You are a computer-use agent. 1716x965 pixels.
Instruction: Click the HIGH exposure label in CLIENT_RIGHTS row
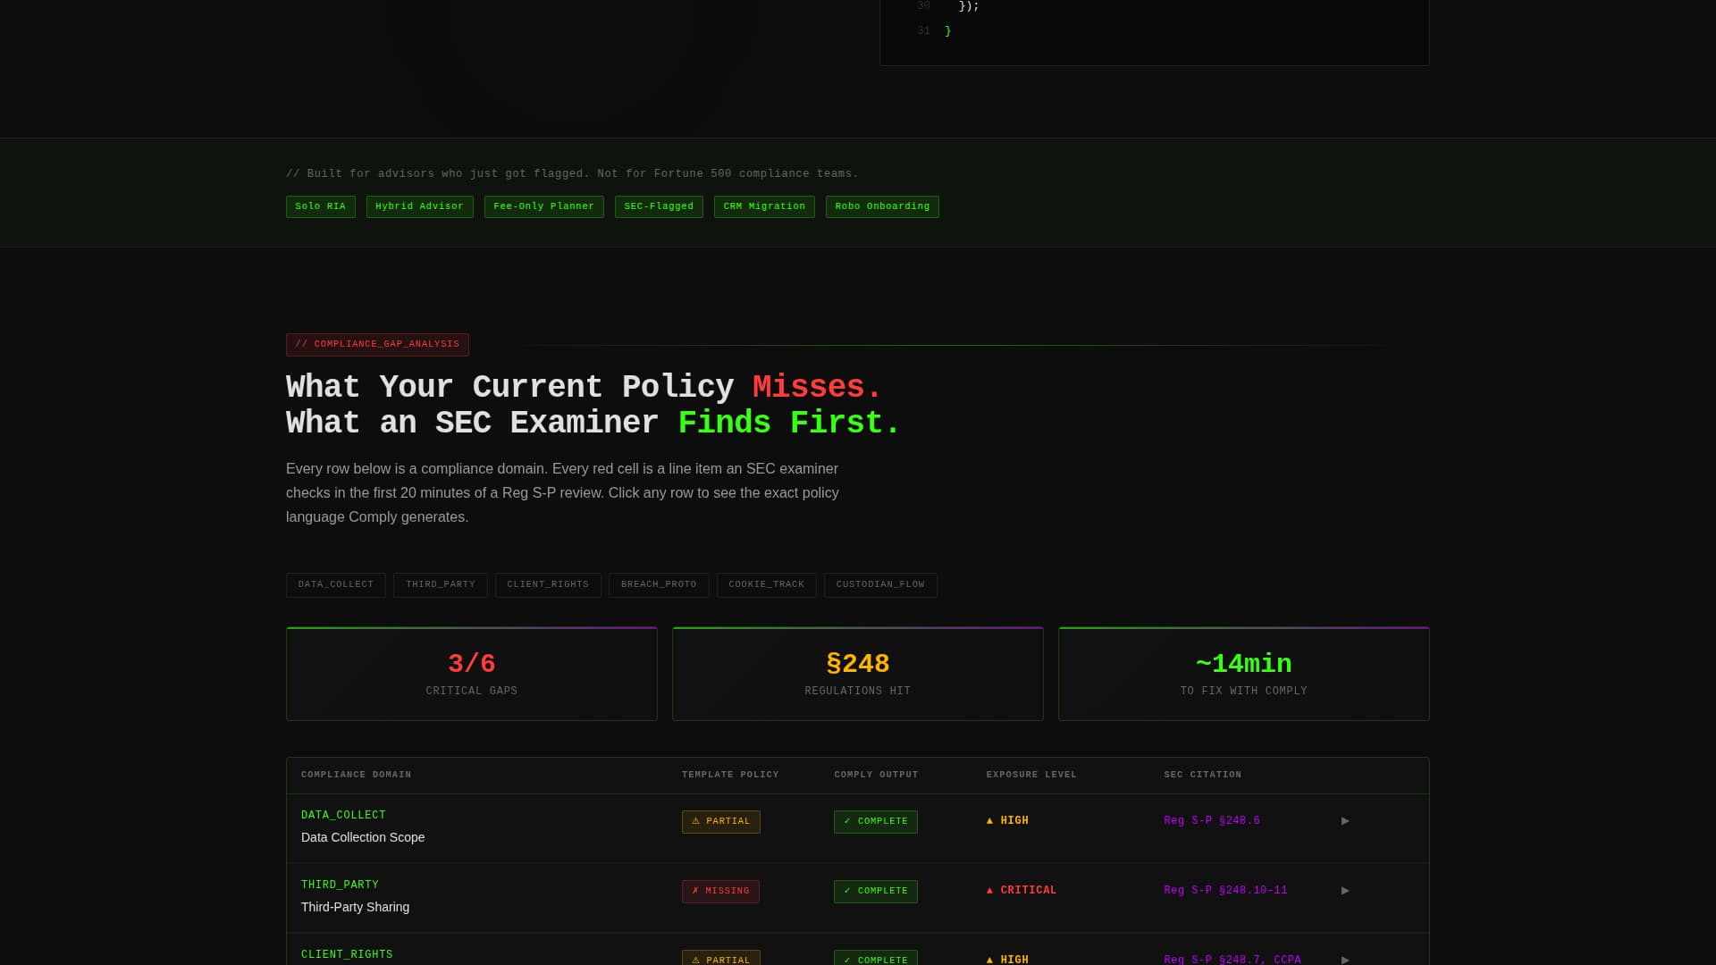1007,960
